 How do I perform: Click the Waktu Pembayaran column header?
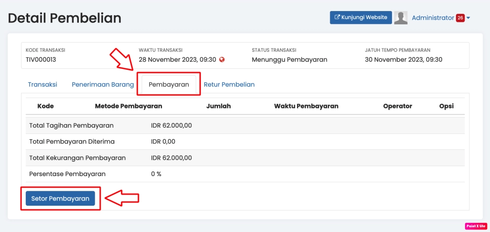[306, 106]
